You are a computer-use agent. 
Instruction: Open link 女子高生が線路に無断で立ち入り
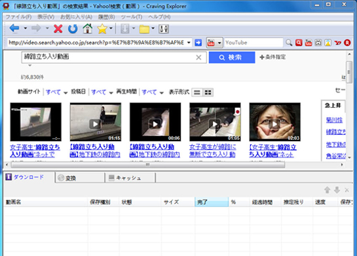coord(212,151)
